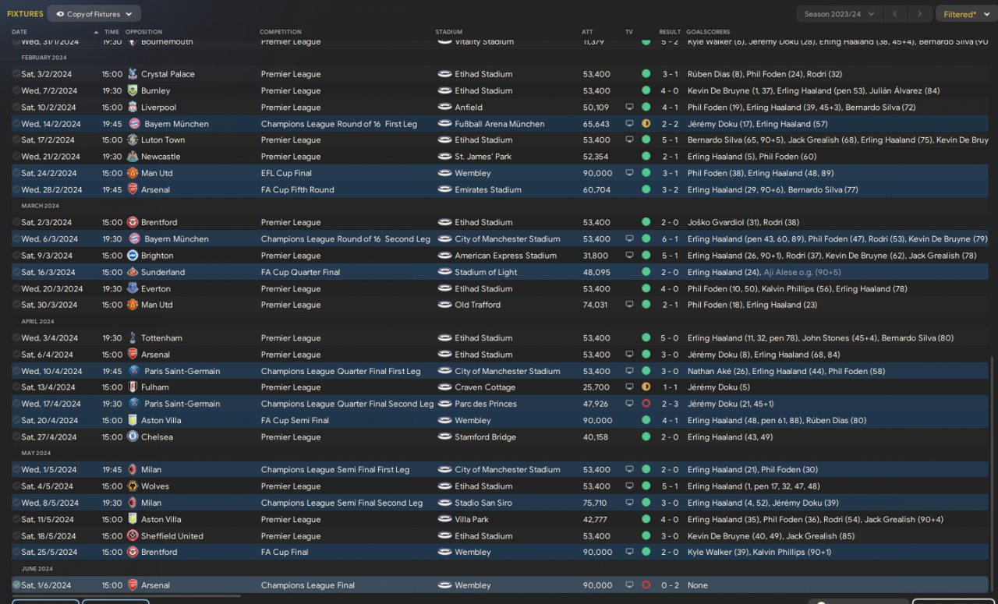Click the Fulham club badge

(133, 387)
